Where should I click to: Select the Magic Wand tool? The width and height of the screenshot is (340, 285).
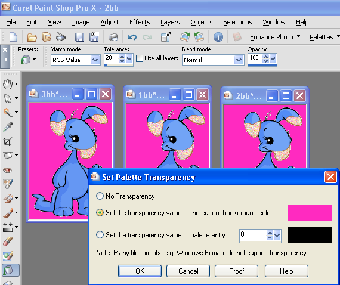pyautogui.click(x=8, y=113)
